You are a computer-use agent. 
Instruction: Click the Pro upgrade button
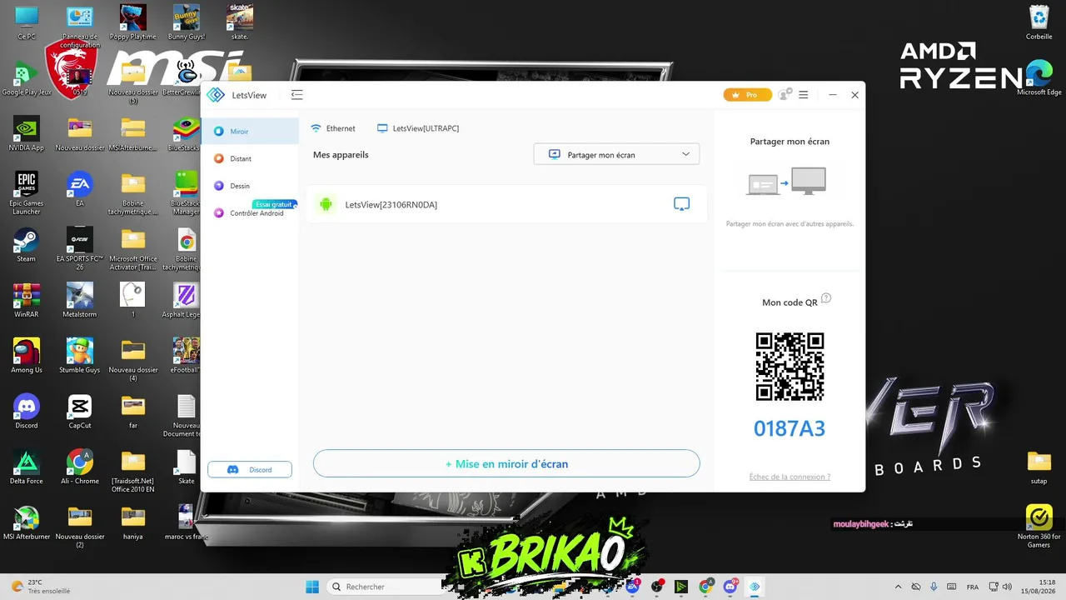pos(747,95)
